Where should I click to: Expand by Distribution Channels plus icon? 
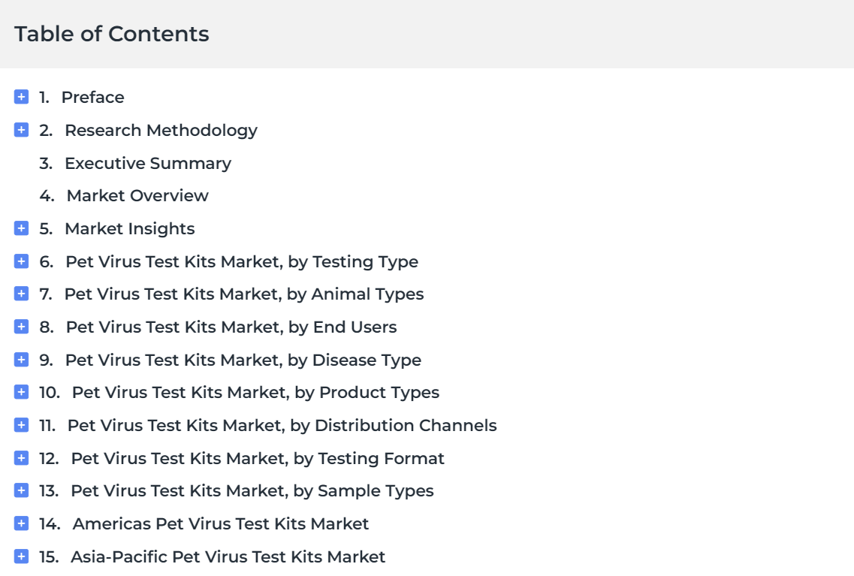click(x=21, y=424)
